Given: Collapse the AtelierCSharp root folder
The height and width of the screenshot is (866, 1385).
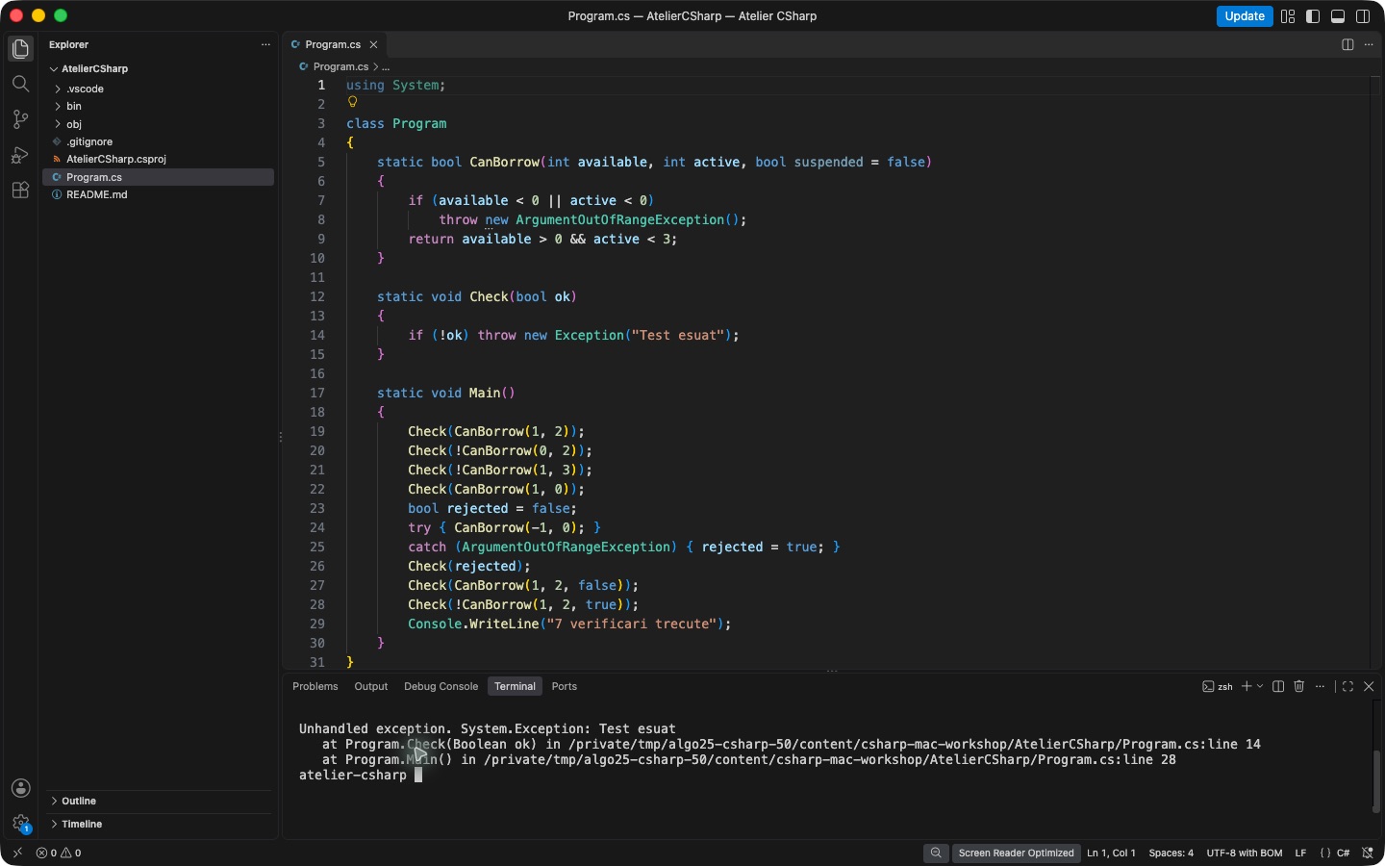Looking at the screenshot, I should pos(54,69).
